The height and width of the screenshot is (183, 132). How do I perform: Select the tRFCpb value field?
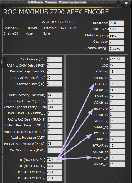55,107
